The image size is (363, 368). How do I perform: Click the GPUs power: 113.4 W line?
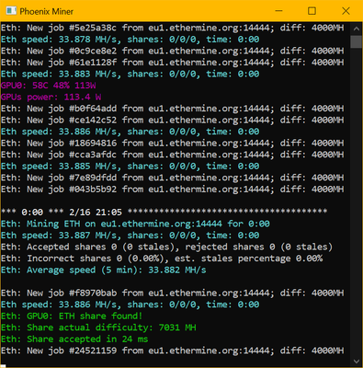click(x=51, y=98)
